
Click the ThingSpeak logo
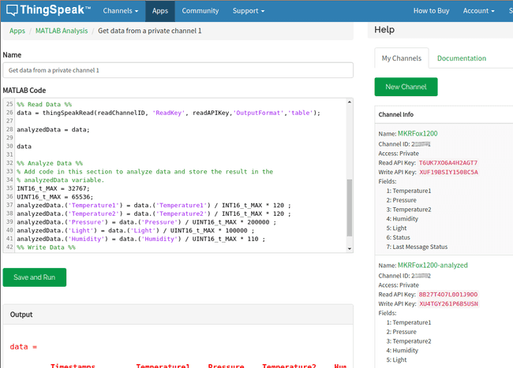46,11
